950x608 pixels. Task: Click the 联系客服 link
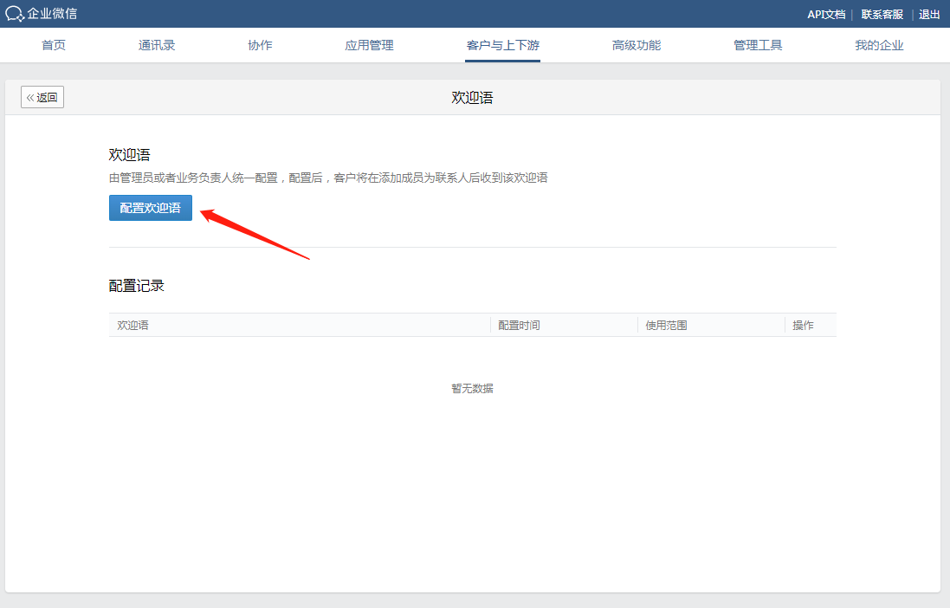pos(882,15)
